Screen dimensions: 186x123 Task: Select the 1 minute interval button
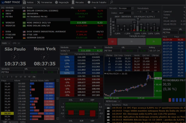pyautogui.click(x=3, y=77)
